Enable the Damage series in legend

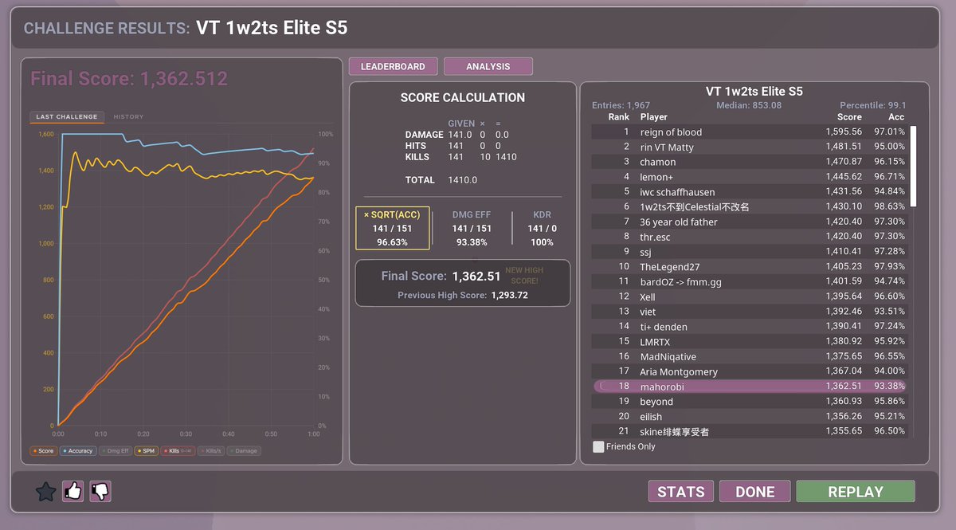244,451
